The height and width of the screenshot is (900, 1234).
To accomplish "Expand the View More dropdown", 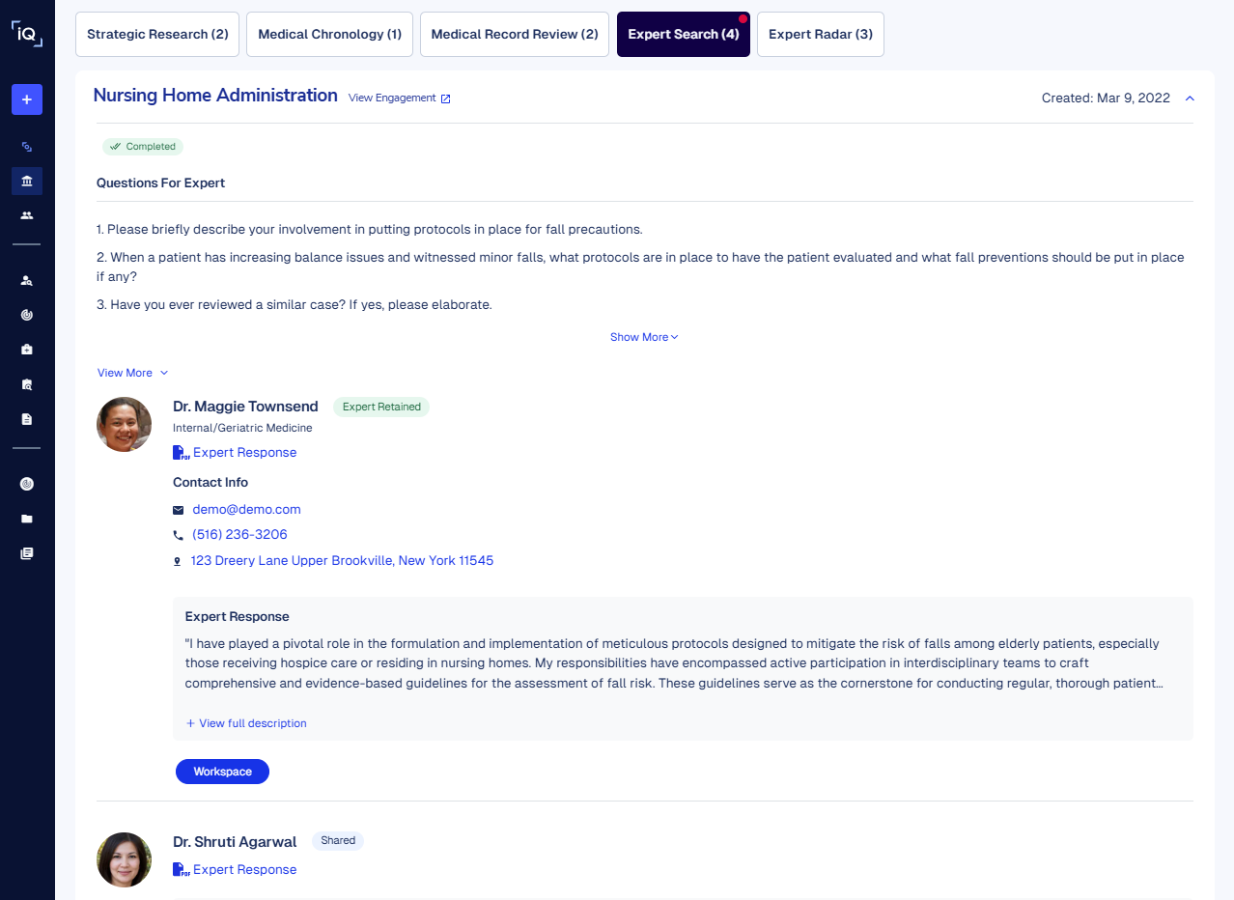I will (x=132, y=373).
